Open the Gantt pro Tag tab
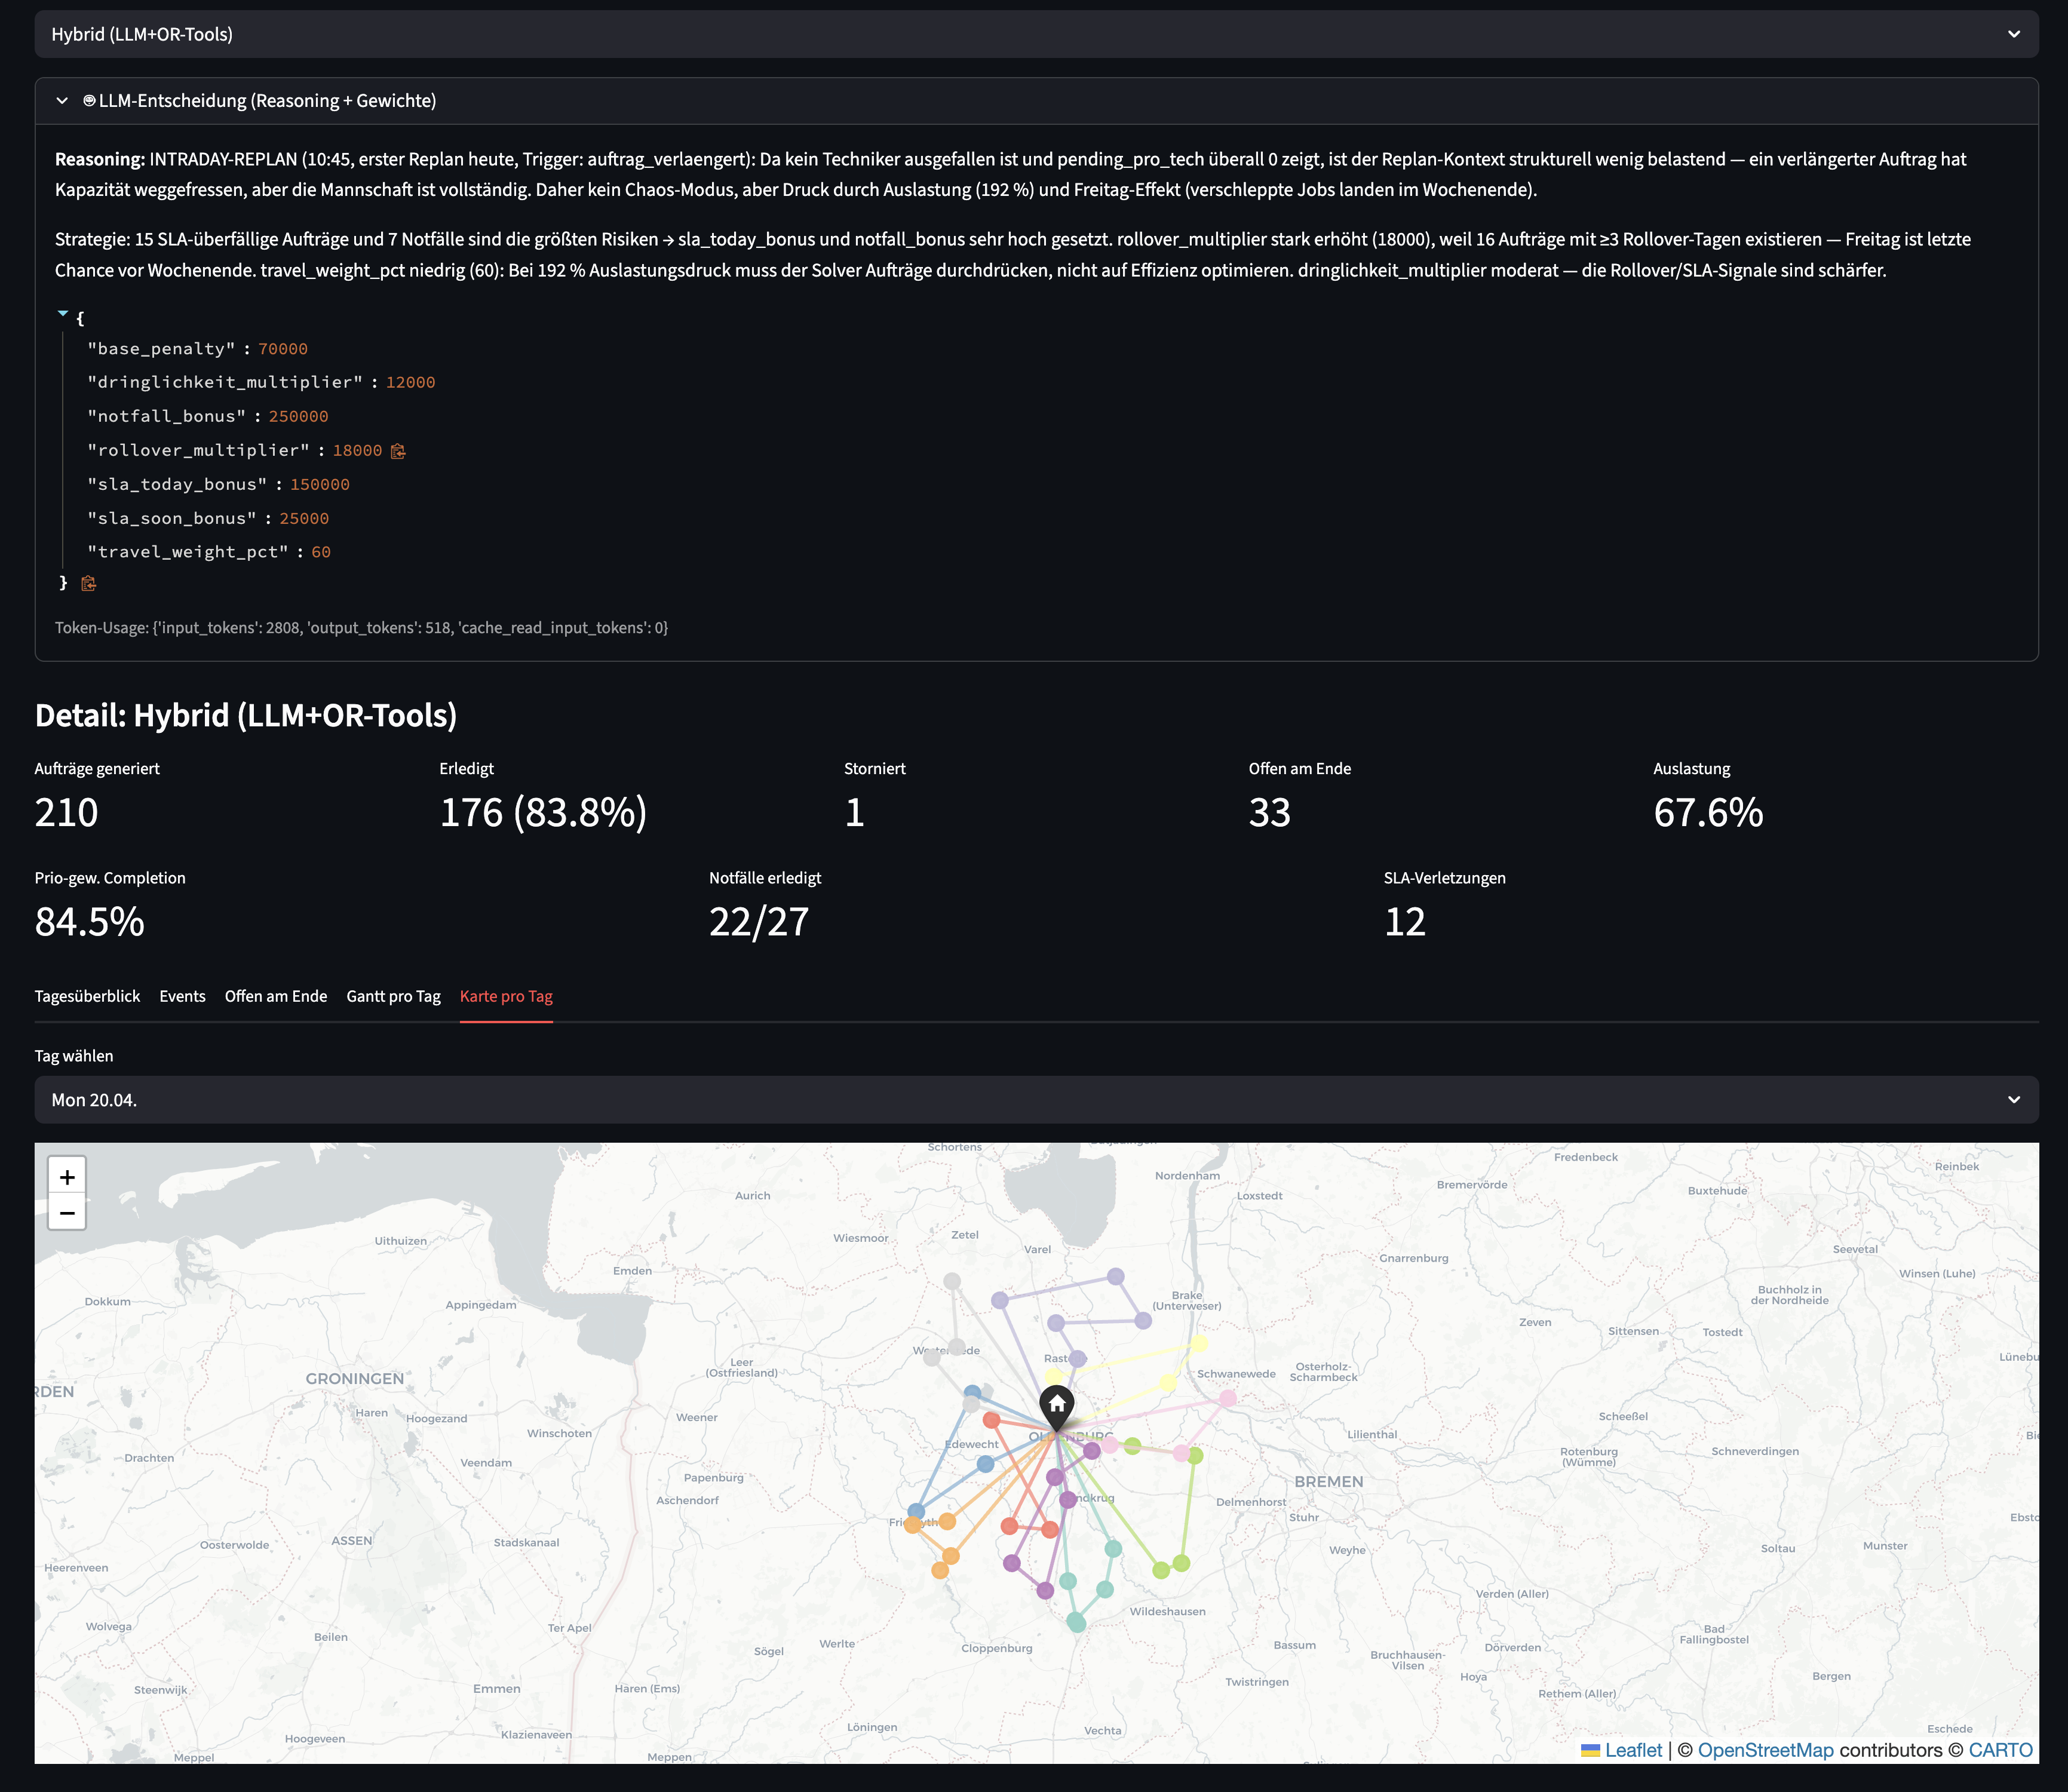 (393, 996)
